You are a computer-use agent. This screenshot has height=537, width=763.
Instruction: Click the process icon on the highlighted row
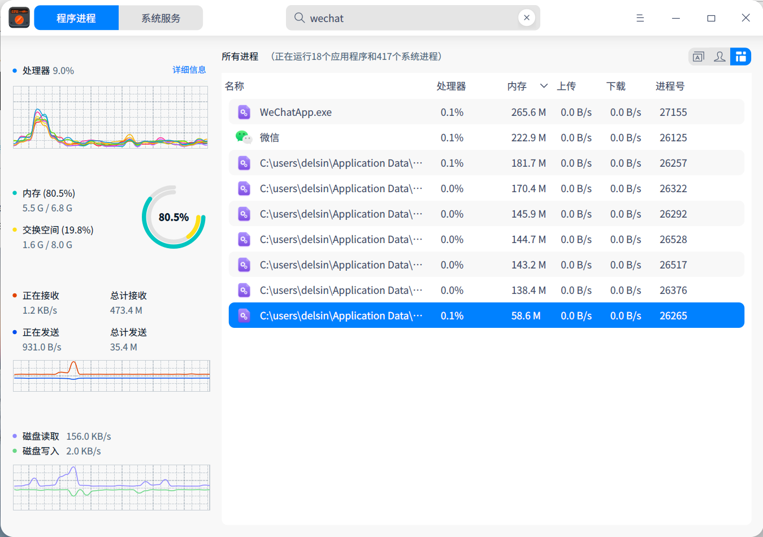click(x=244, y=315)
